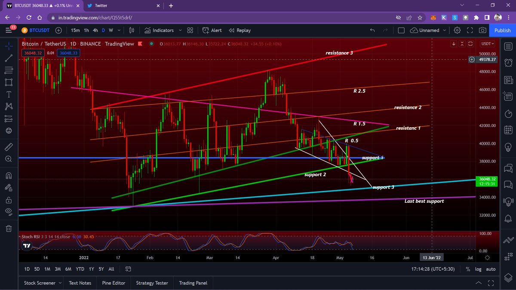The width and height of the screenshot is (516, 290).
Task: Open the prediction and measurement tools
Action: (x=9, y=118)
